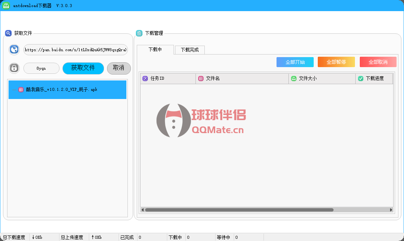
Task: Click the green 文件大小 column icon
Action: (294, 79)
